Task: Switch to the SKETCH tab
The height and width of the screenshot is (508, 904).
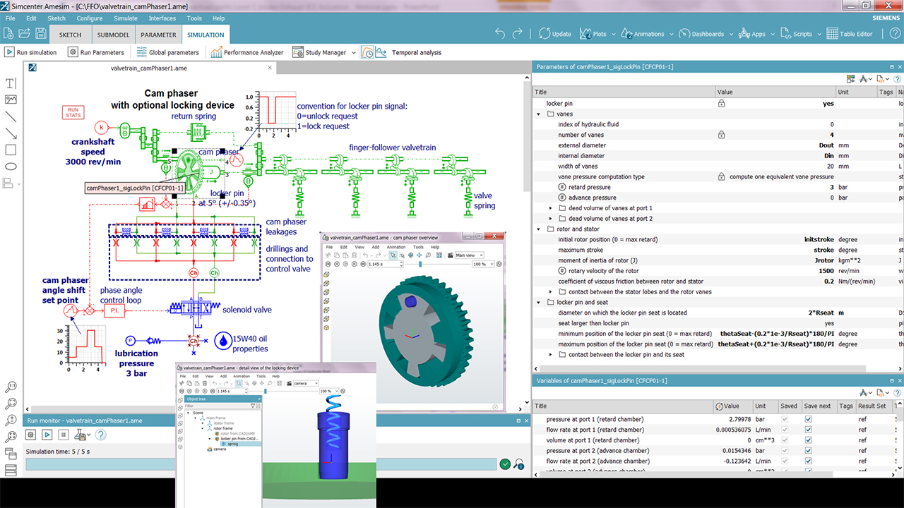Action: pos(70,35)
